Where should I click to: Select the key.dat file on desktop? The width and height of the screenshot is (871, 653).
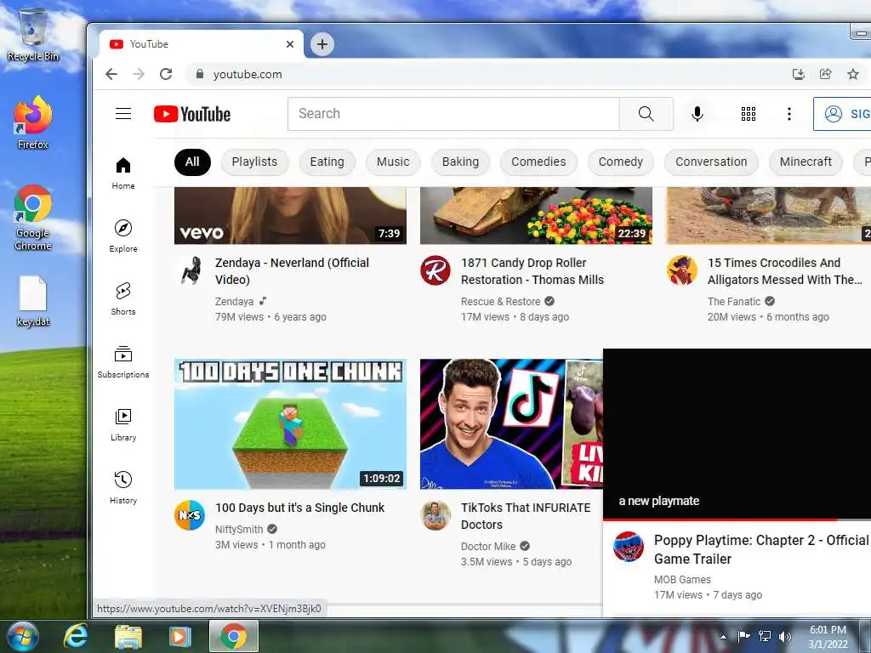(33, 301)
